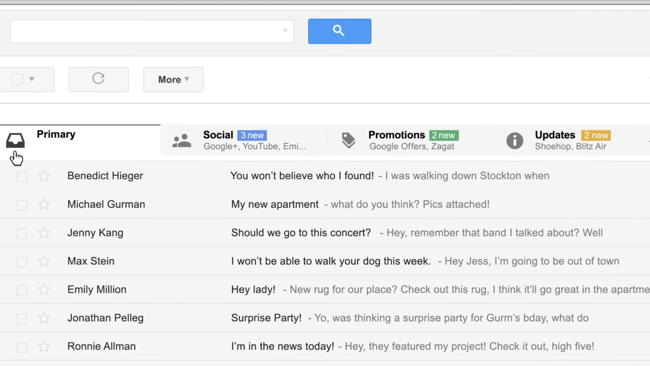Open the search options dropdown arrow

click(285, 31)
